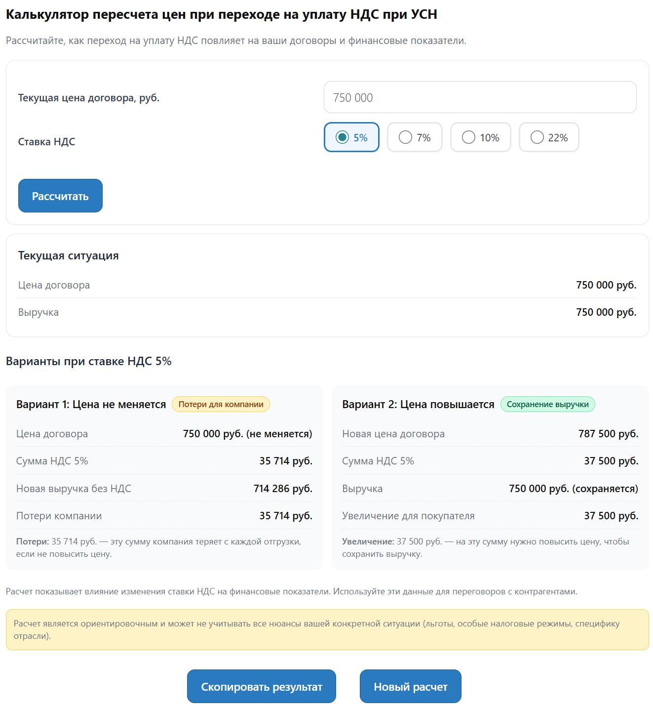Click the Потери для компании badge
Image resolution: width=653 pixels, height=709 pixels.
[x=221, y=404]
